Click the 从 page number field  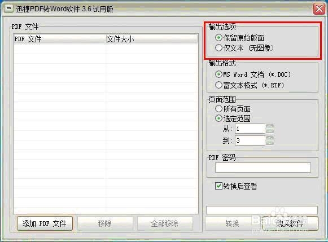[x=250, y=129]
